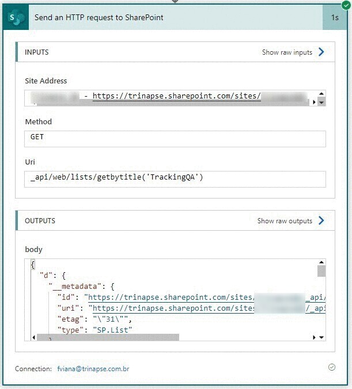Click the Show raw outputs chevron
The width and height of the screenshot is (352, 389).
click(x=321, y=221)
